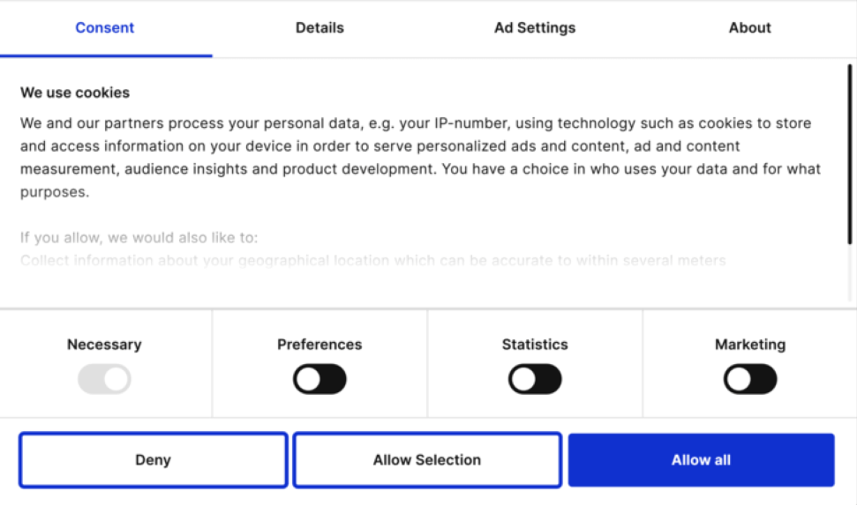Enable the Marketing cookies switch
Viewport: 857px width, 505px height.
750,380
